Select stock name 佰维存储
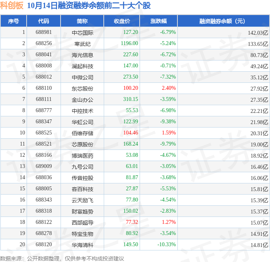 tap(83, 133)
